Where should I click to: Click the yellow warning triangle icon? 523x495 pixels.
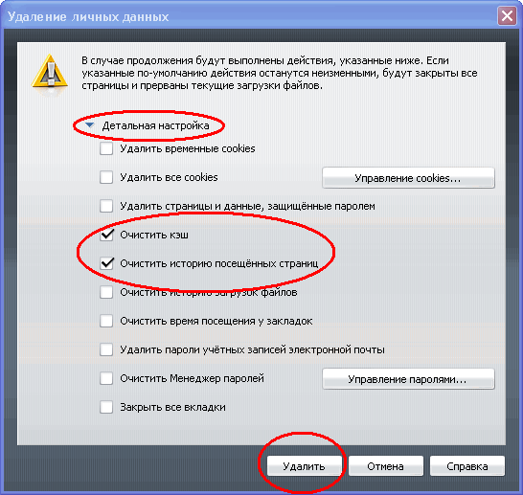[50, 72]
